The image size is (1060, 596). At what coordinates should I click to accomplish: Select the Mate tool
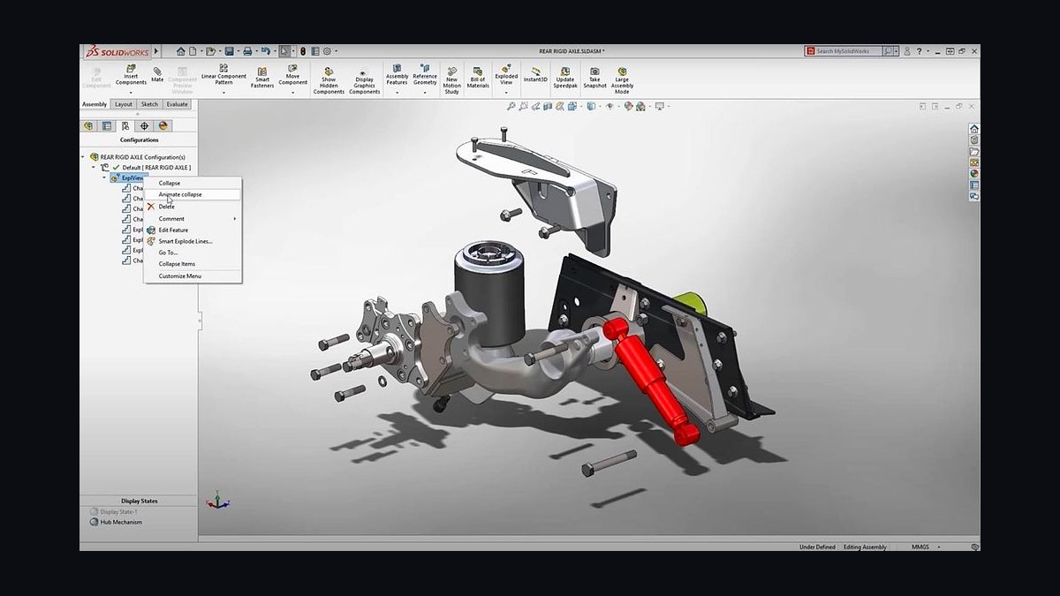(157, 74)
